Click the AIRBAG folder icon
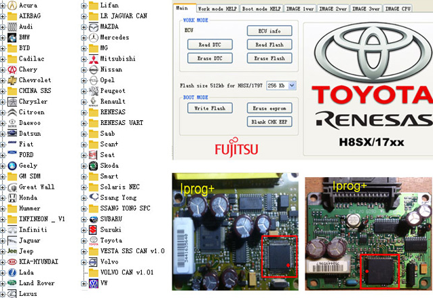433x298 pixels. (12, 16)
